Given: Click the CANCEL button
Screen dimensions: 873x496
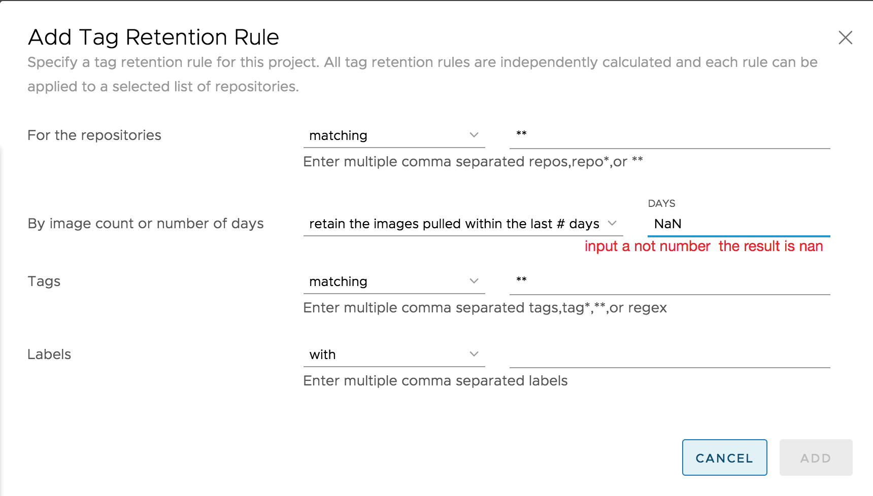Looking at the screenshot, I should point(724,457).
